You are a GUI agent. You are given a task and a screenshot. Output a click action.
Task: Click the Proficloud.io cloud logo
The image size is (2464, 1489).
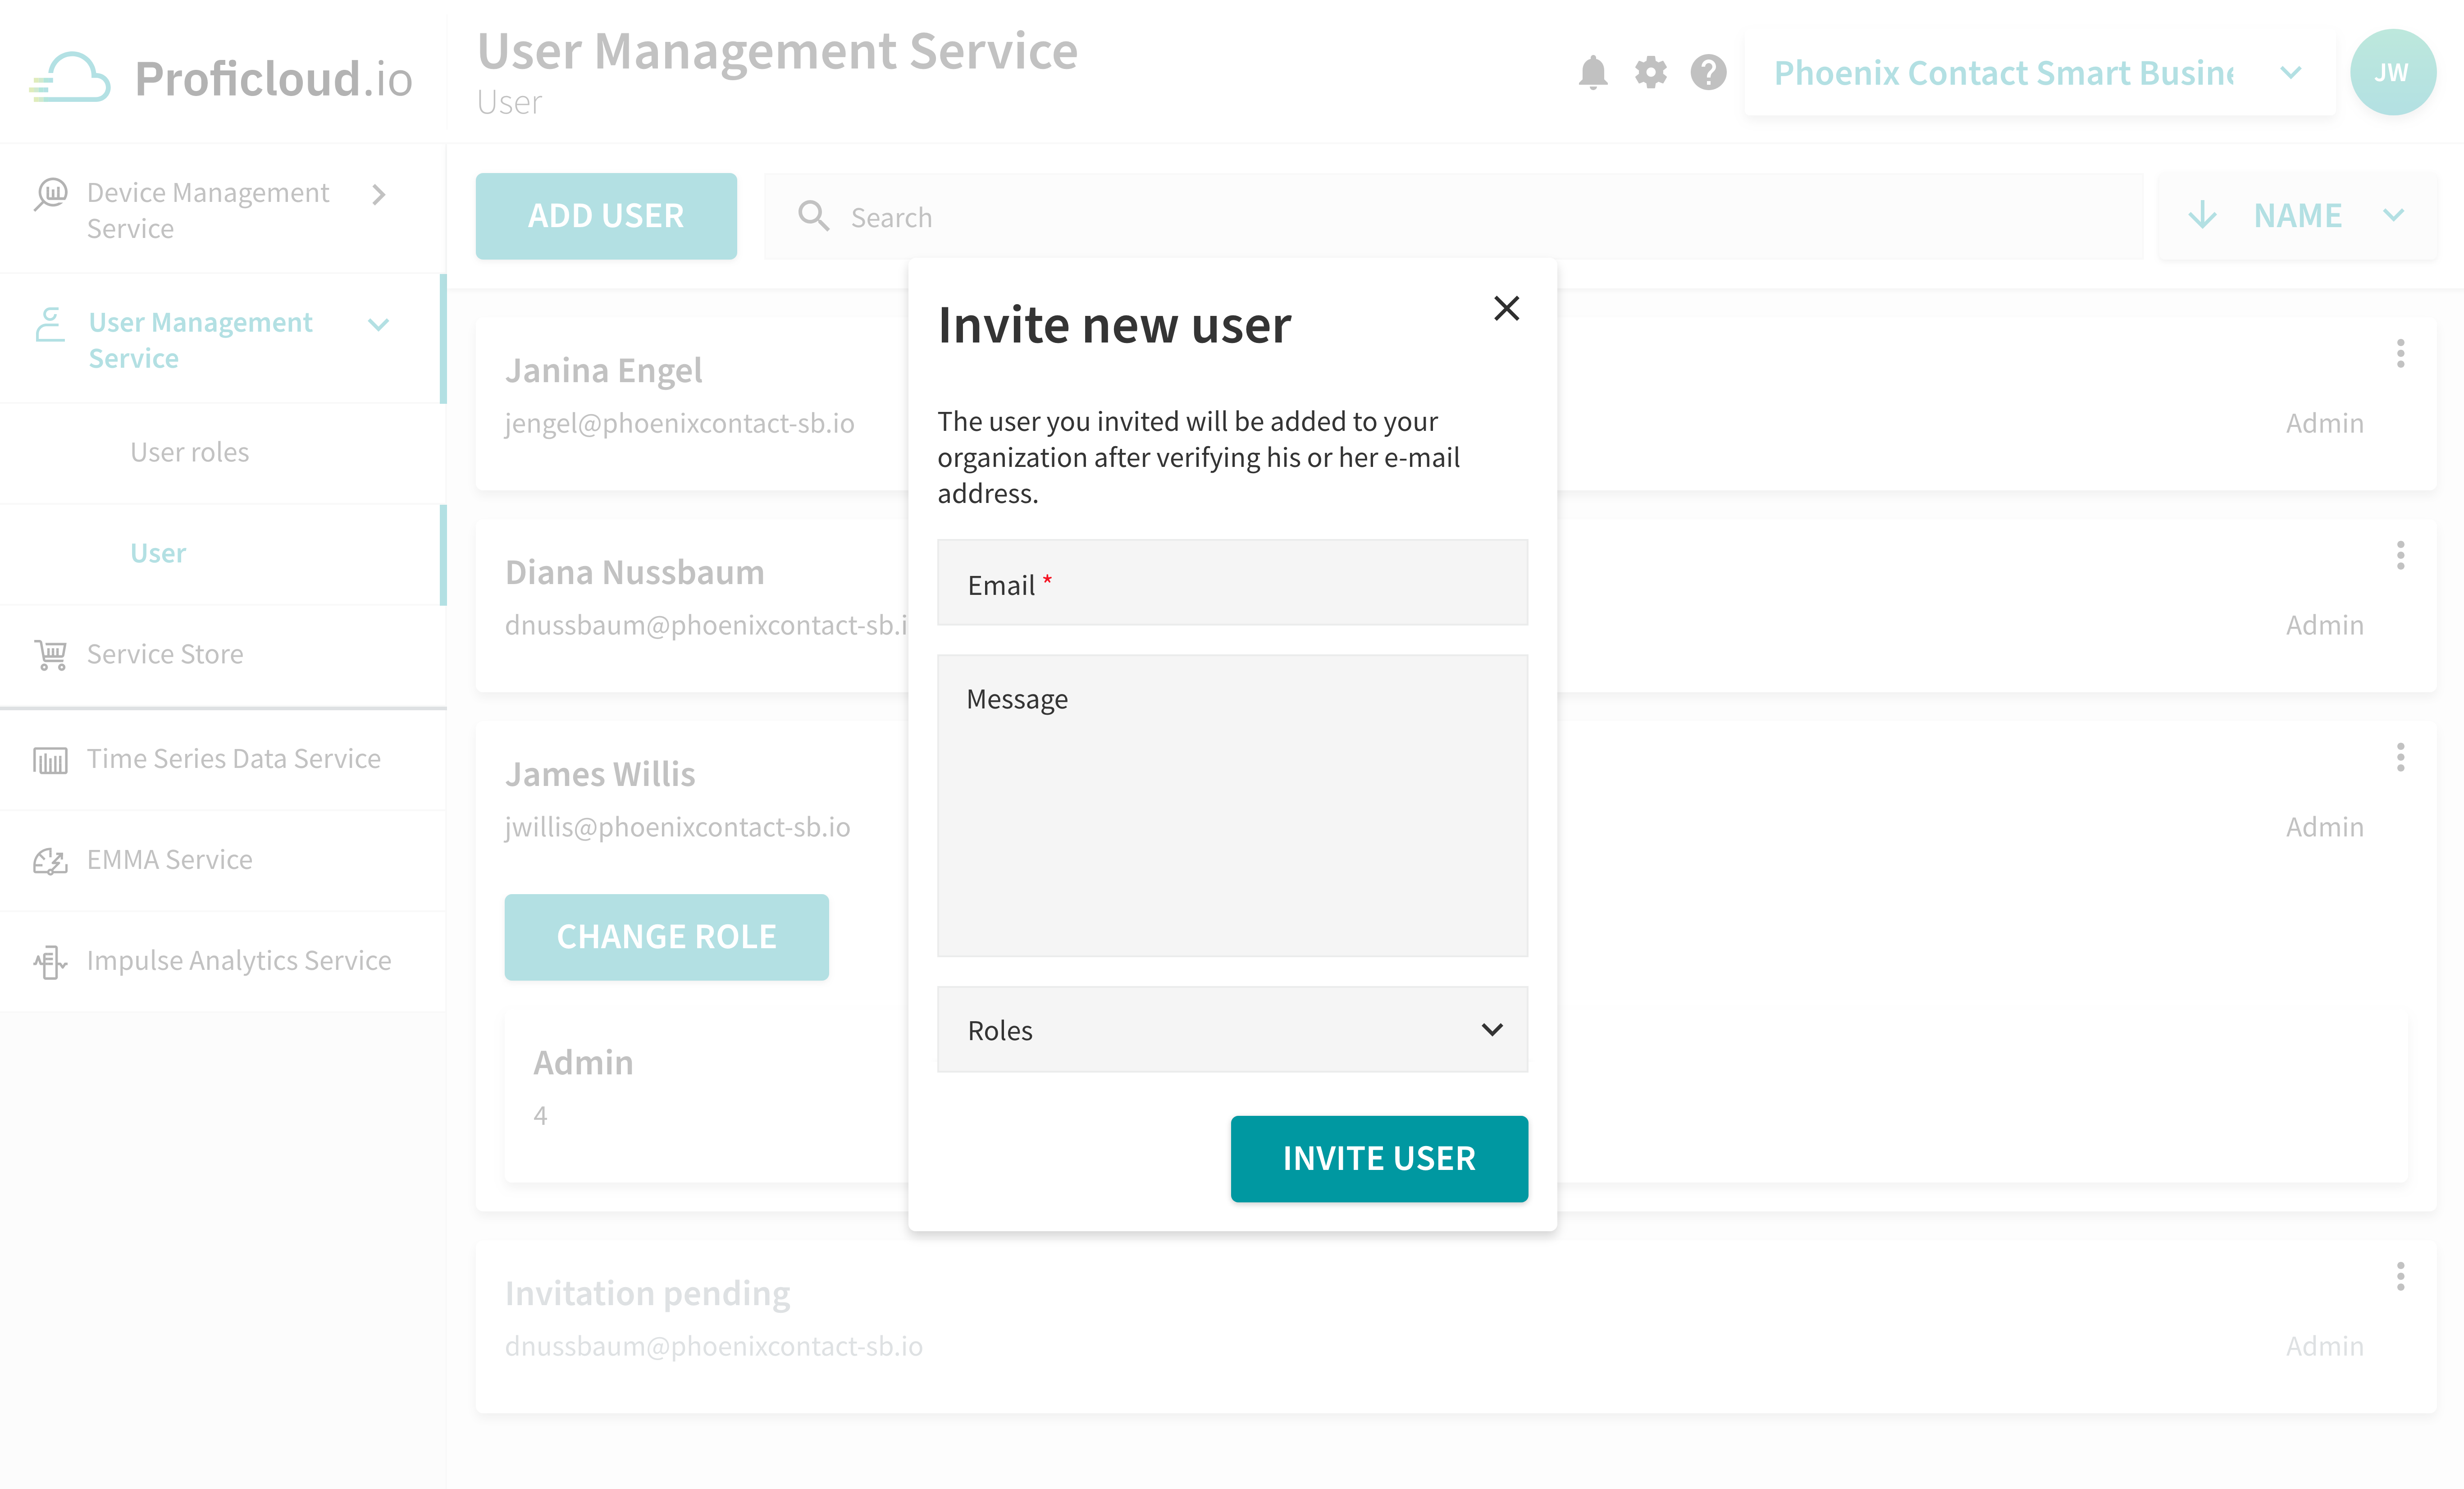[70, 77]
